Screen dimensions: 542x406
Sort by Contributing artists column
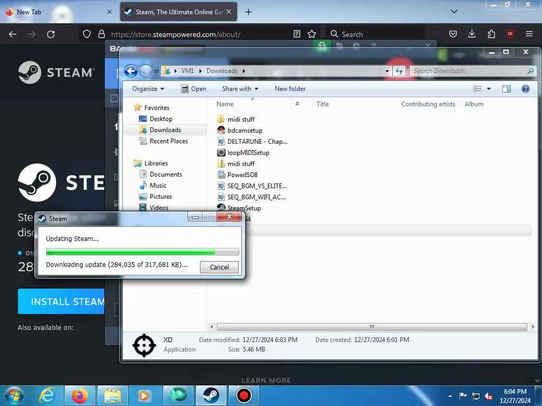pos(428,104)
